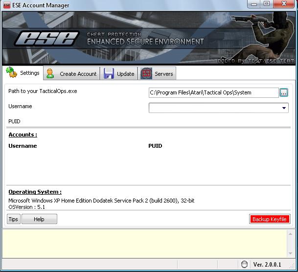Viewport: 298px width, 272px height.
Task: Click the Accounts heading text
Action: (23, 135)
